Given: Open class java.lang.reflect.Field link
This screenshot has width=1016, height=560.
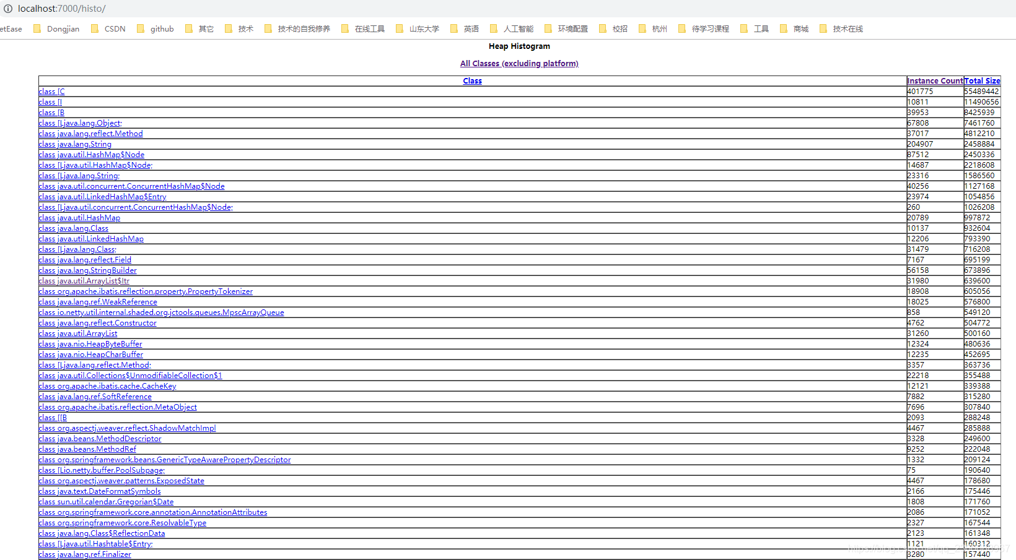Looking at the screenshot, I should pos(85,260).
